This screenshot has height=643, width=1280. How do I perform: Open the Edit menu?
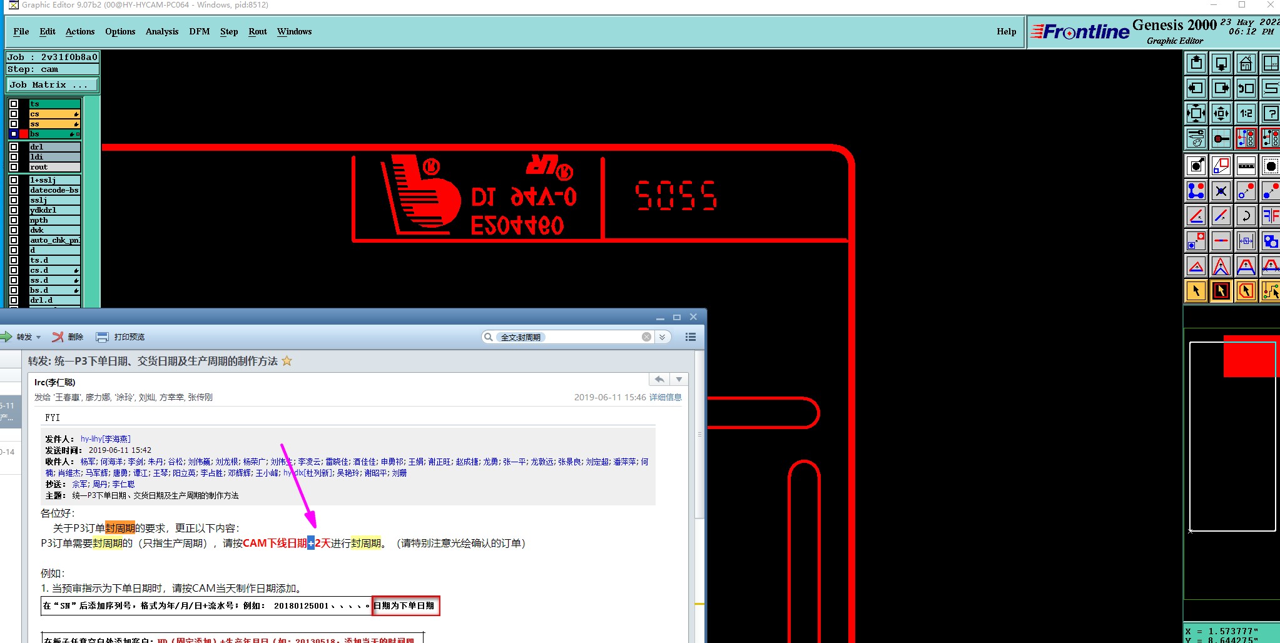click(48, 31)
